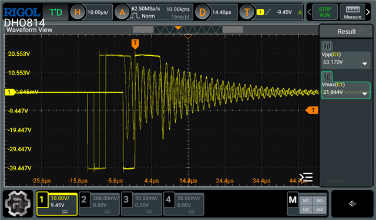
Task: Expand the Vmax(C1) result dropdown
Action: point(365,94)
